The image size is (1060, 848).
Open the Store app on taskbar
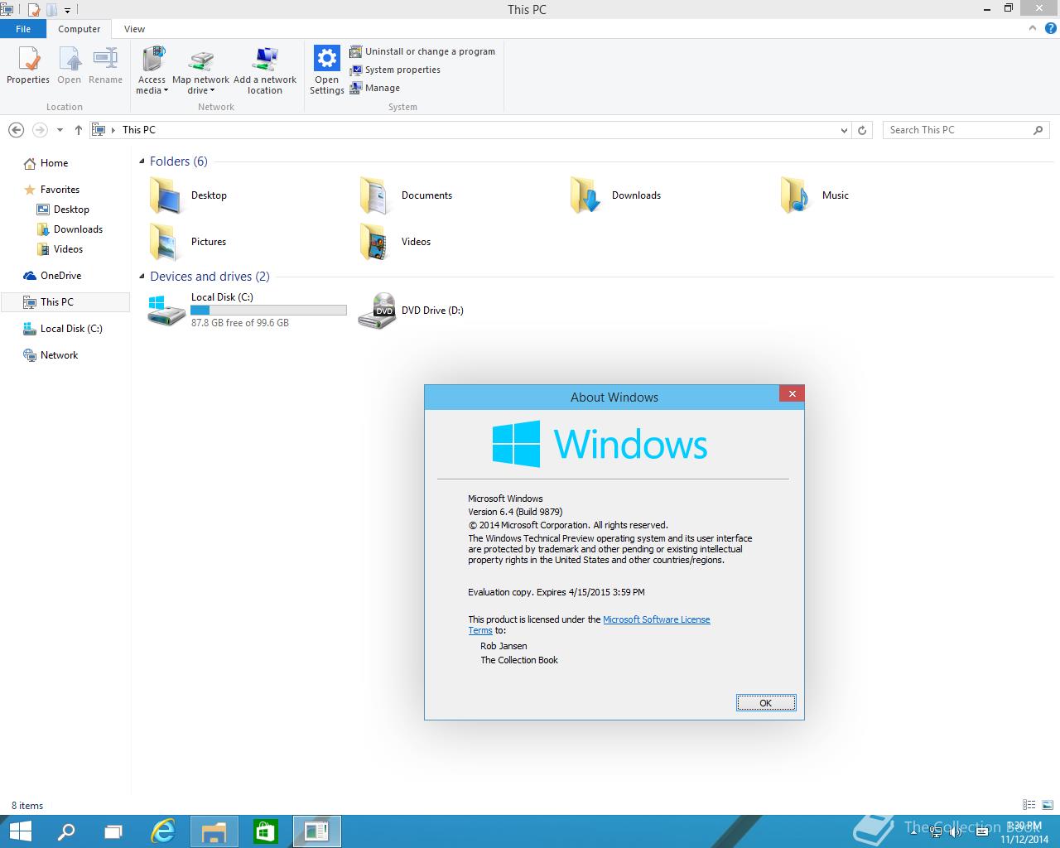tap(265, 831)
